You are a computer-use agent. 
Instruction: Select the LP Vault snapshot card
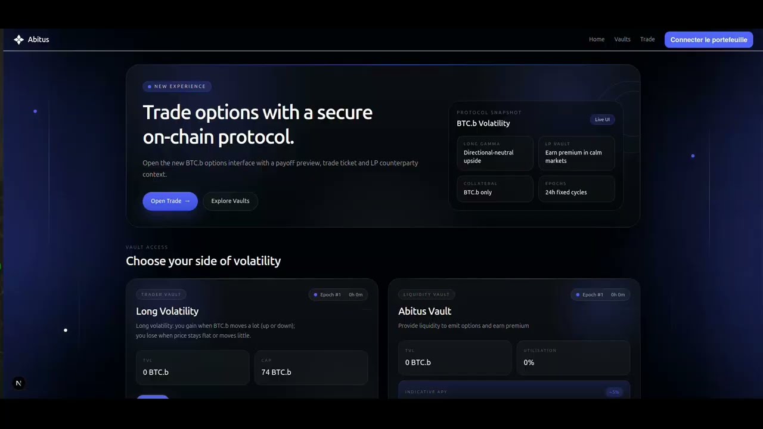pos(576,153)
